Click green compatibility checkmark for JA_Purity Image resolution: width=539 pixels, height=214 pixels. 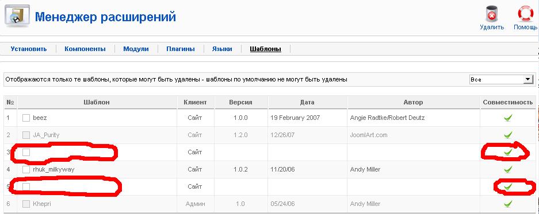(508, 135)
